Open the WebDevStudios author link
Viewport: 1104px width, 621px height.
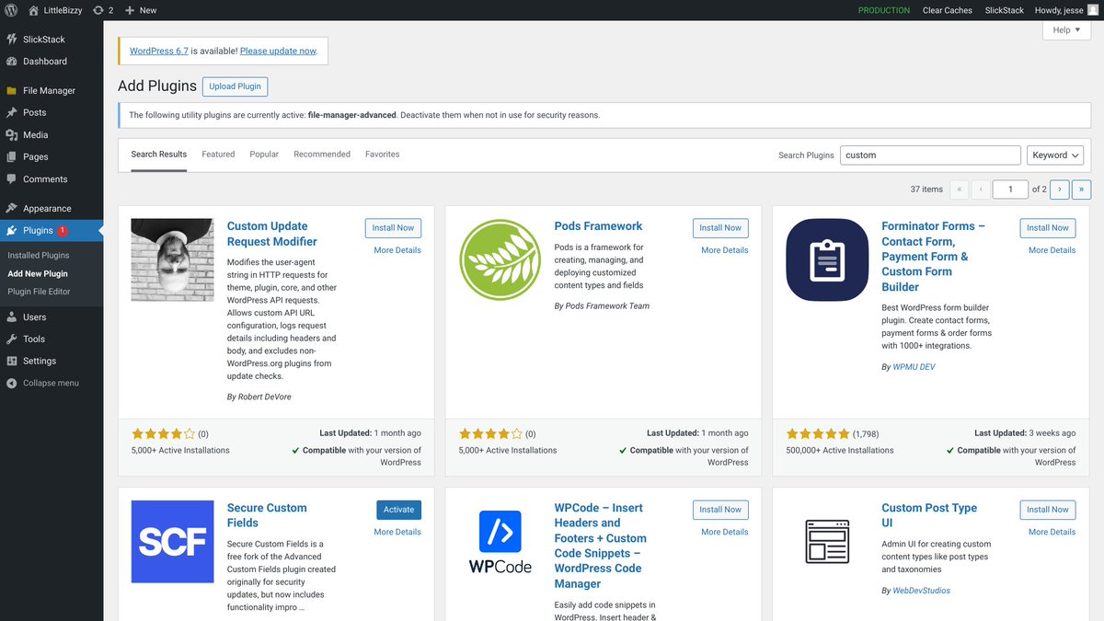click(921, 591)
